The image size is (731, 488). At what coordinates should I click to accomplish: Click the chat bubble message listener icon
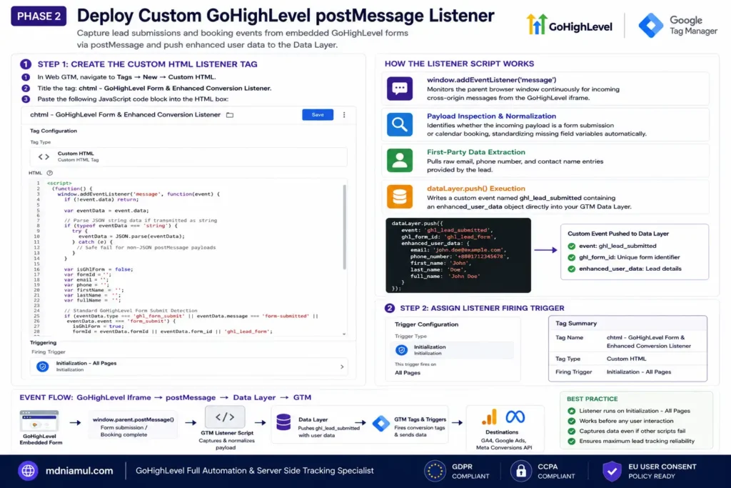click(400, 89)
